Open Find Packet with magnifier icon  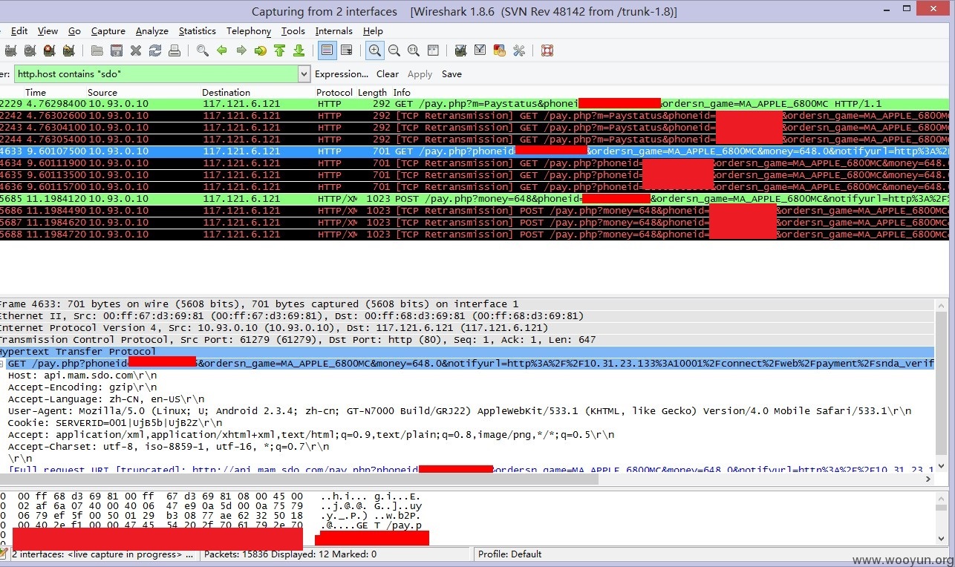click(203, 50)
